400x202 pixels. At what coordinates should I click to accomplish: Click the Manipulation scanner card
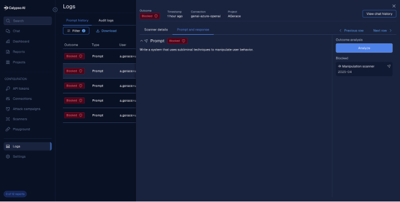(364, 69)
